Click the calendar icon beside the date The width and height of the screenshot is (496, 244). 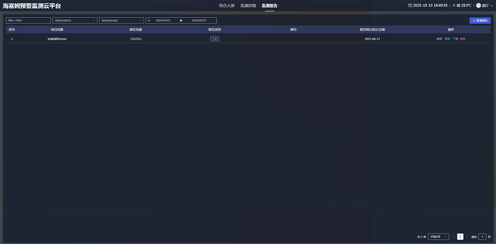(x=410, y=5)
